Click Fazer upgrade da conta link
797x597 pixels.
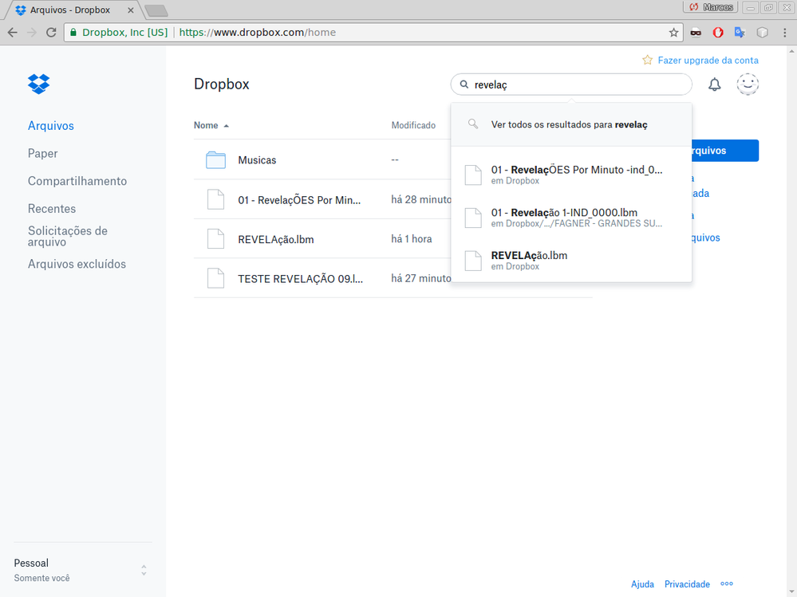click(x=708, y=60)
